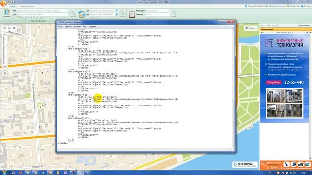Click the first icon on the map toolbar
This screenshot has width=312, height=175.
pos(5,28)
